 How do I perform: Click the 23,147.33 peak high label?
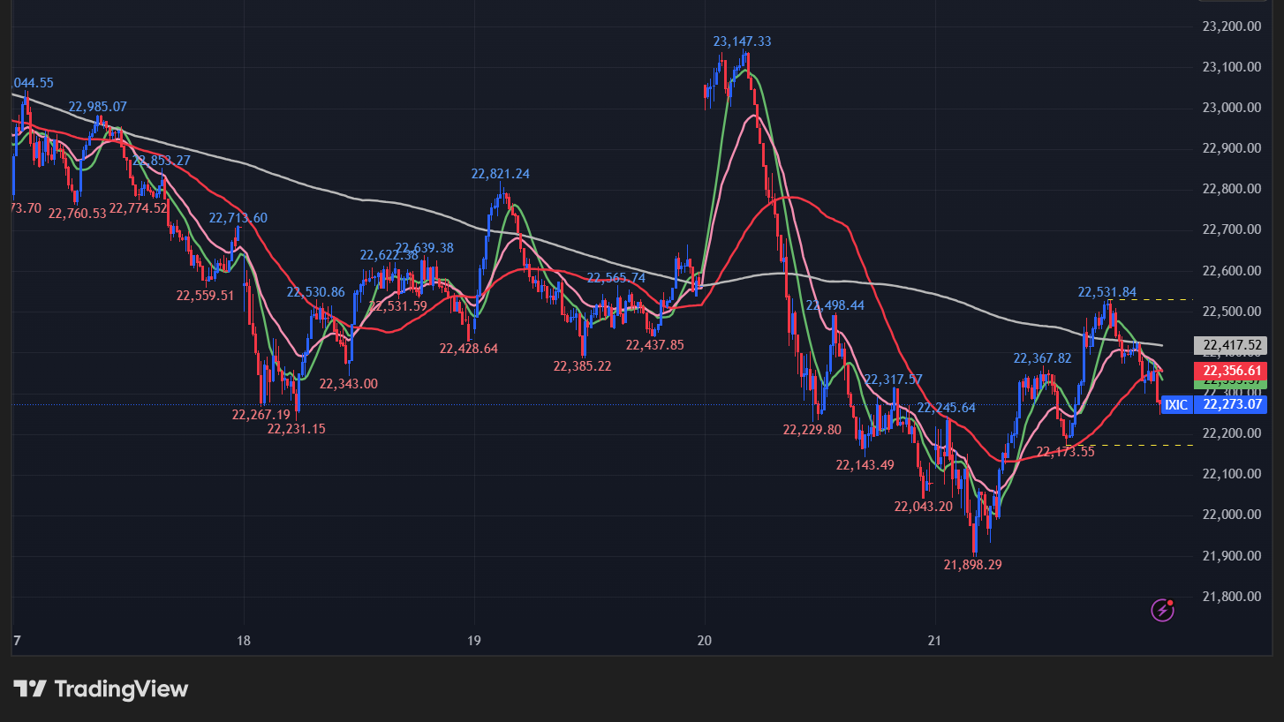742,41
